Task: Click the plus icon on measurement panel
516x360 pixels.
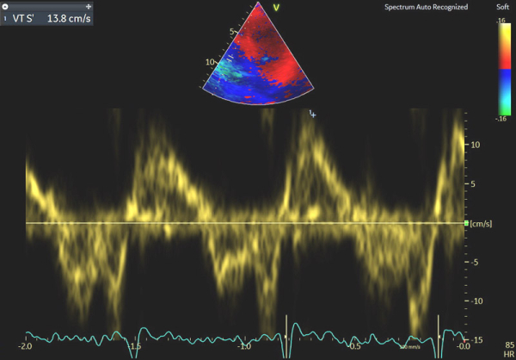Action: tap(89, 5)
